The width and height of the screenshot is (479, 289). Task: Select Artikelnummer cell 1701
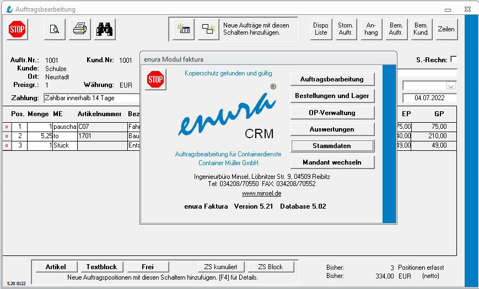point(103,136)
